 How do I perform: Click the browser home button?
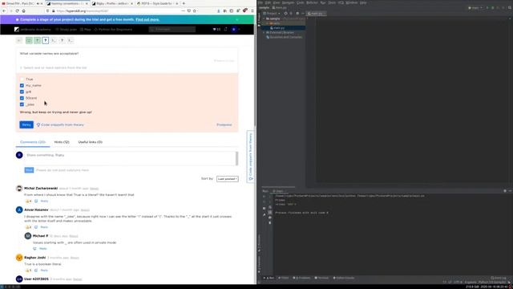(23, 10)
